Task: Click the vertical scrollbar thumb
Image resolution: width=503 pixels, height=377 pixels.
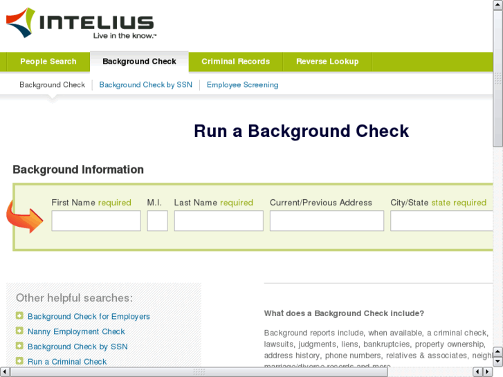Action: coord(498,78)
